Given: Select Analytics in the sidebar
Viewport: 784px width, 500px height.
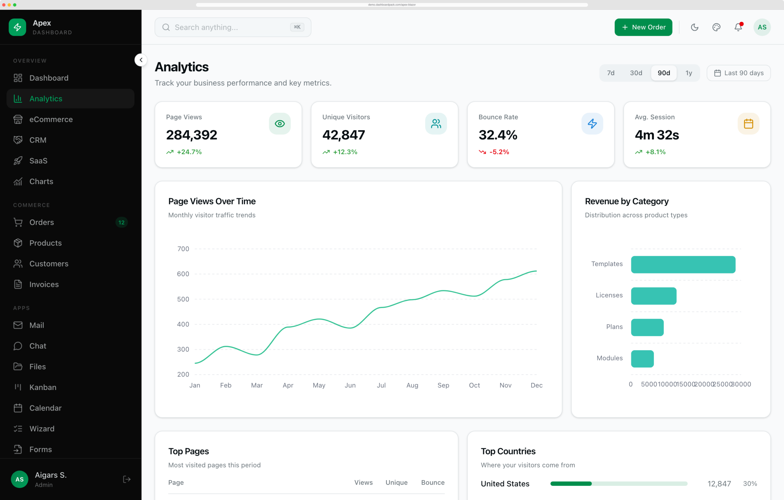Looking at the screenshot, I should pos(70,99).
